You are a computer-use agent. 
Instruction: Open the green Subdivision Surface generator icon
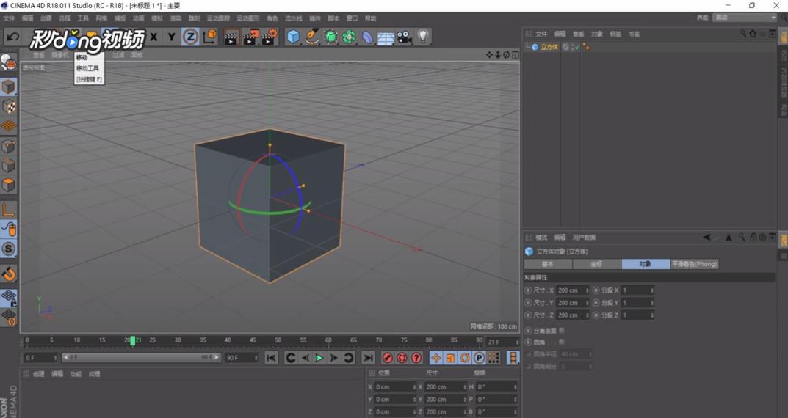(x=330, y=37)
